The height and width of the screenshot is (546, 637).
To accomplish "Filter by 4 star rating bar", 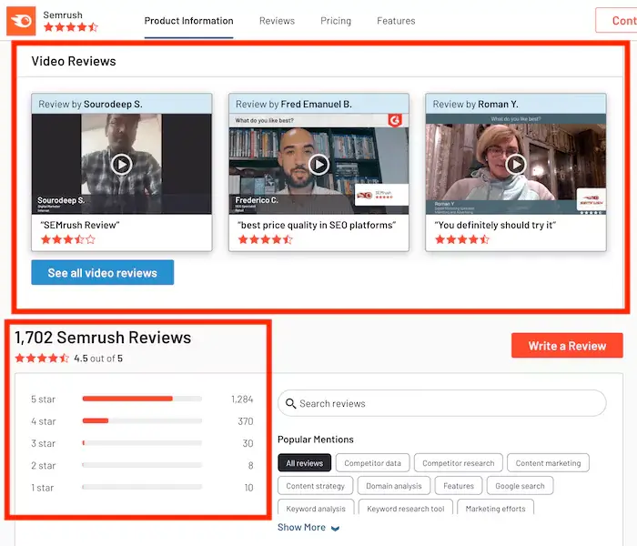I will [142, 420].
